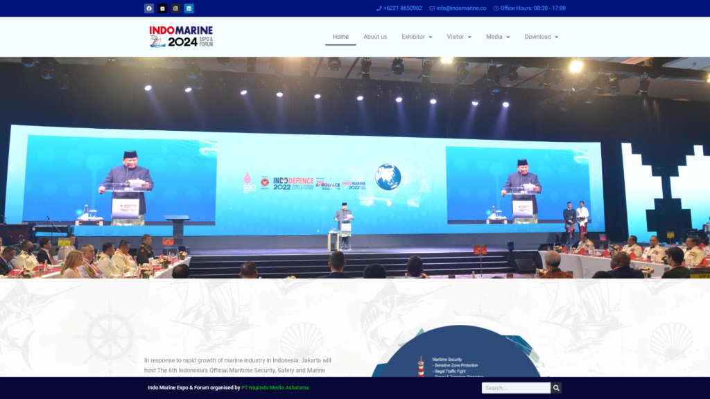710x399 pixels.
Task: Click the Maritime Security infographic
Action: pyautogui.click(x=458, y=351)
